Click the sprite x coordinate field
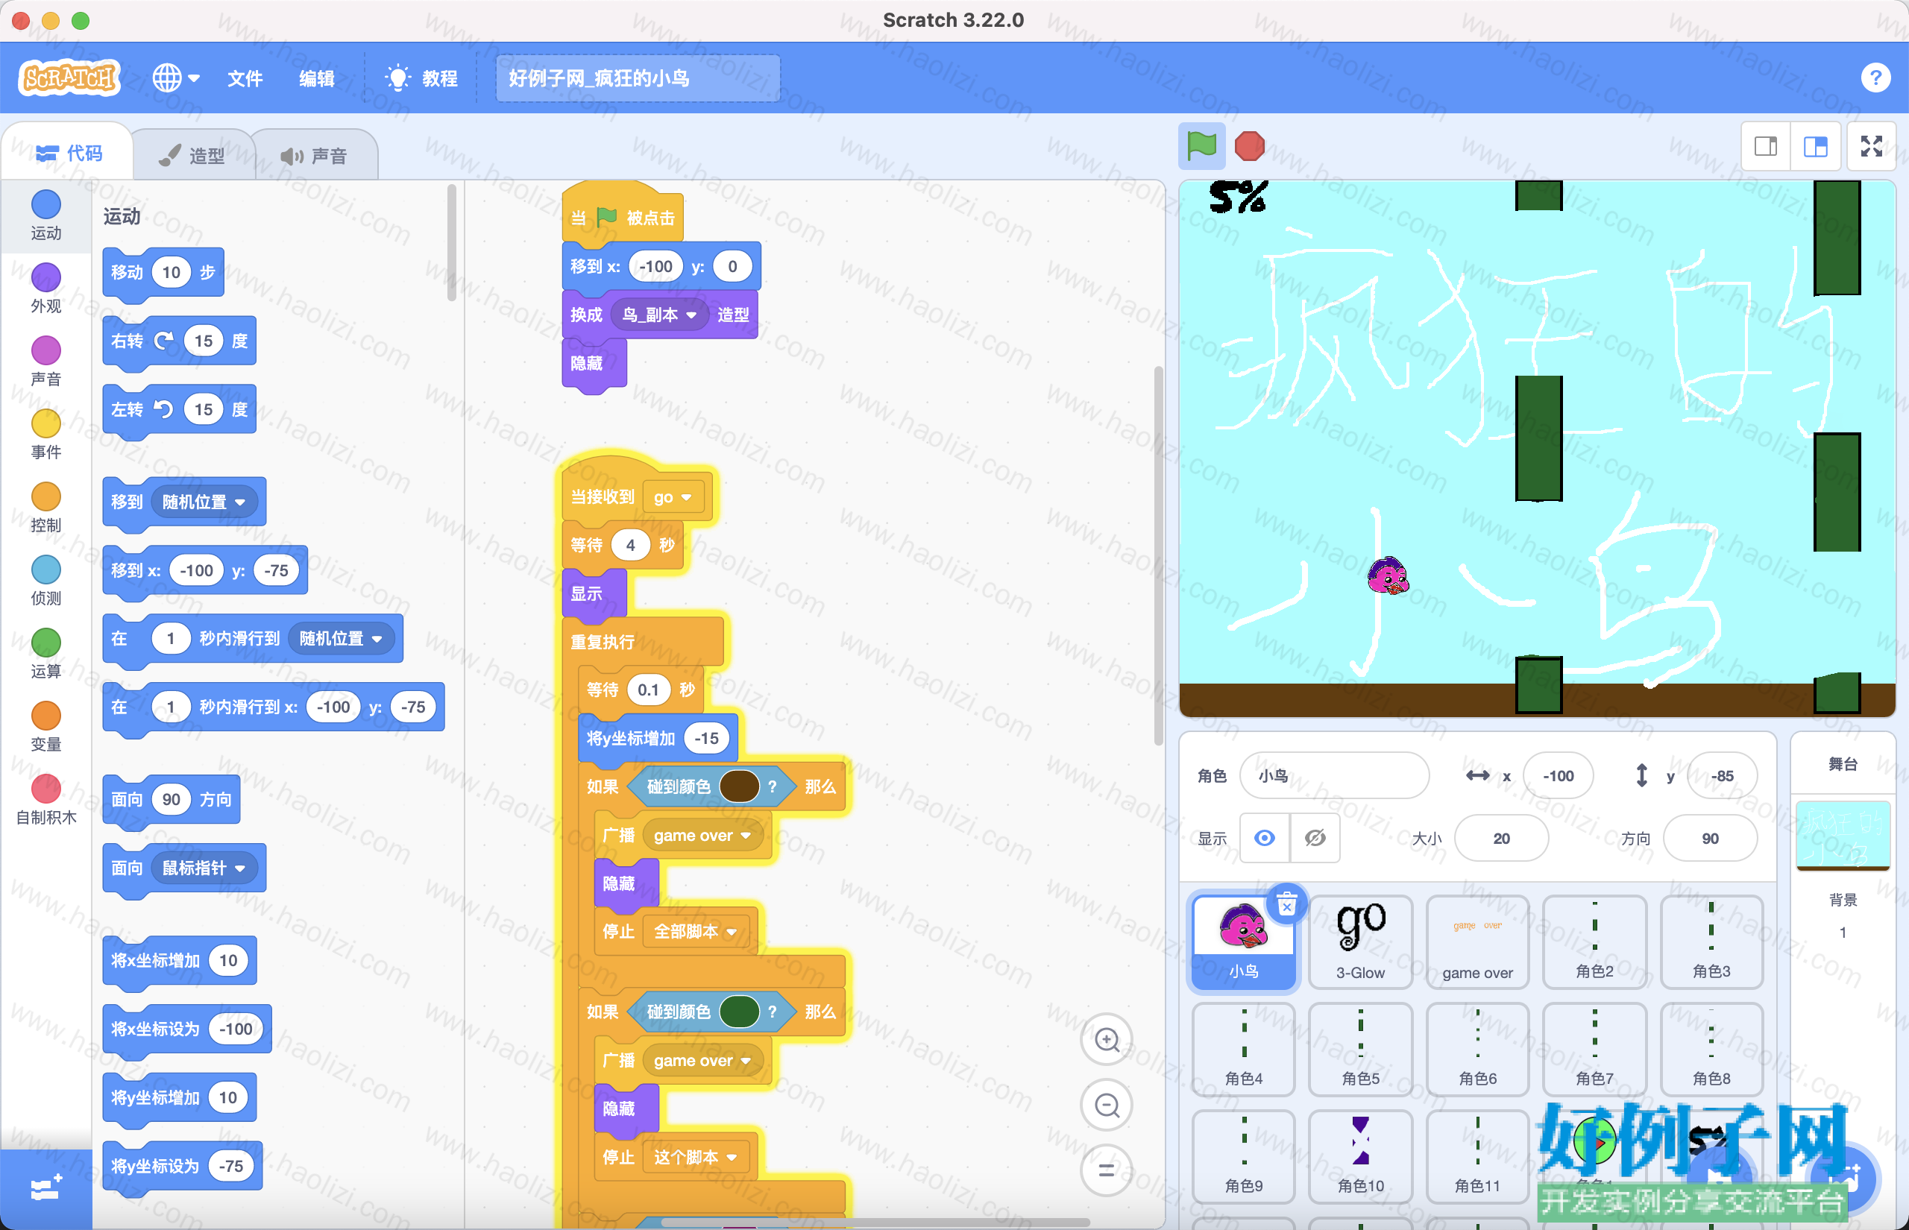 (x=1558, y=775)
